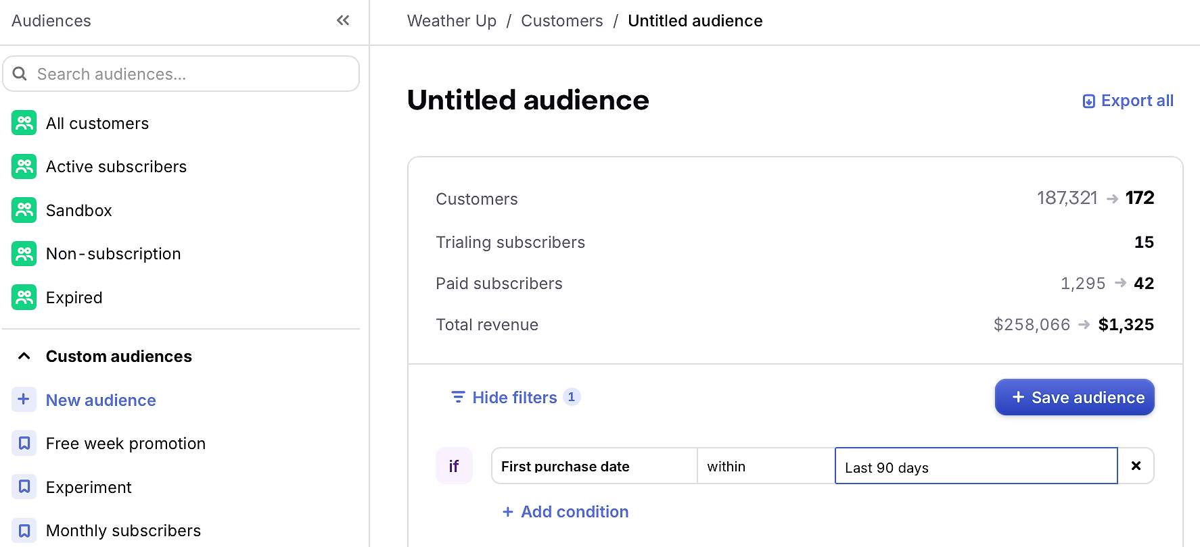Click the All customers group icon
Viewport: 1200px width, 547px height.
click(24, 123)
